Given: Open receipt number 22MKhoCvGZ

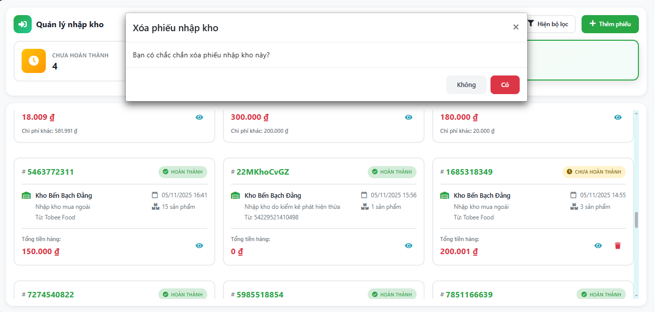Looking at the screenshot, I should click(x=263, y=172).
